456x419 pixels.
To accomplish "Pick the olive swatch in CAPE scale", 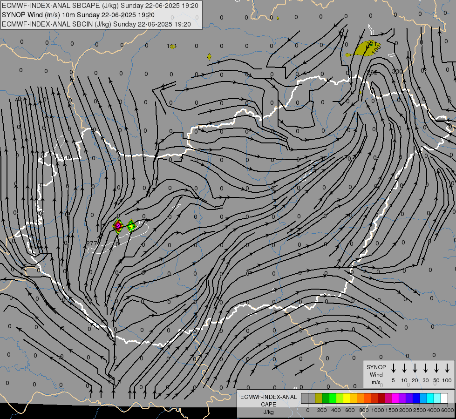I will 319,398.
